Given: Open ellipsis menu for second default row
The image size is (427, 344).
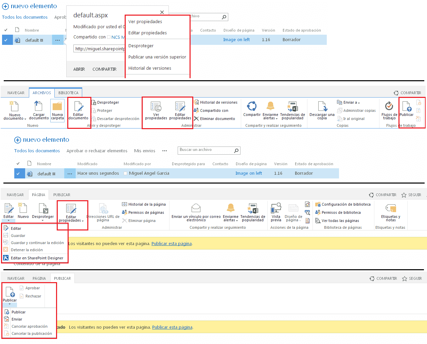Looking at the screenshot, I should 70,173.
